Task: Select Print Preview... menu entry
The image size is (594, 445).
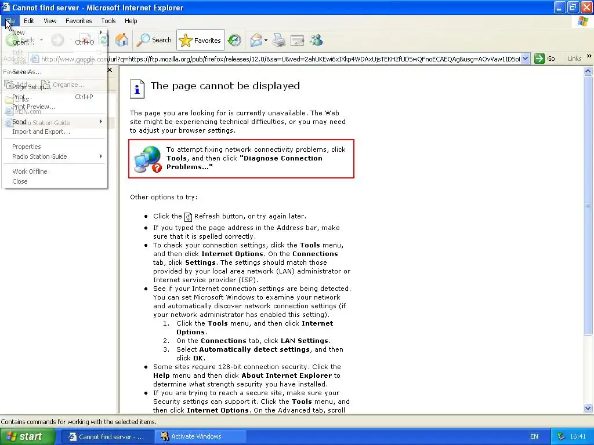Action: [54, 107]
